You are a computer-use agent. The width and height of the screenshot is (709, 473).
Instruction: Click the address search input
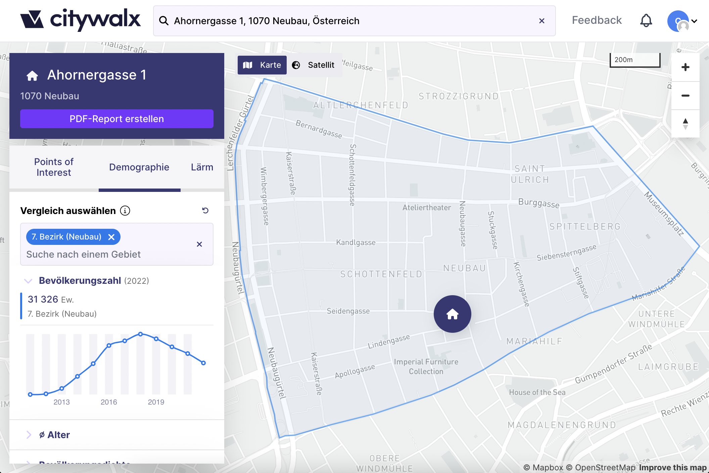coord(354,21)
